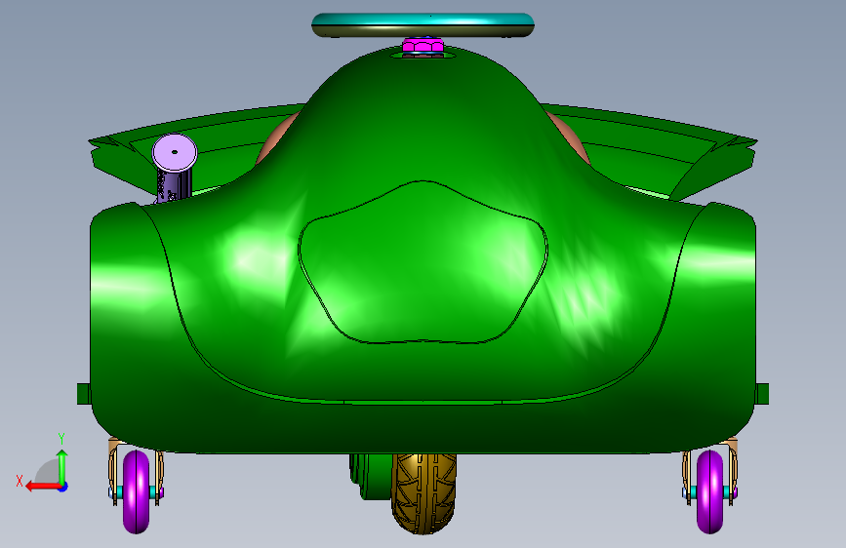Click the 'Y' label of the coordinate triad

pos(61,439)
